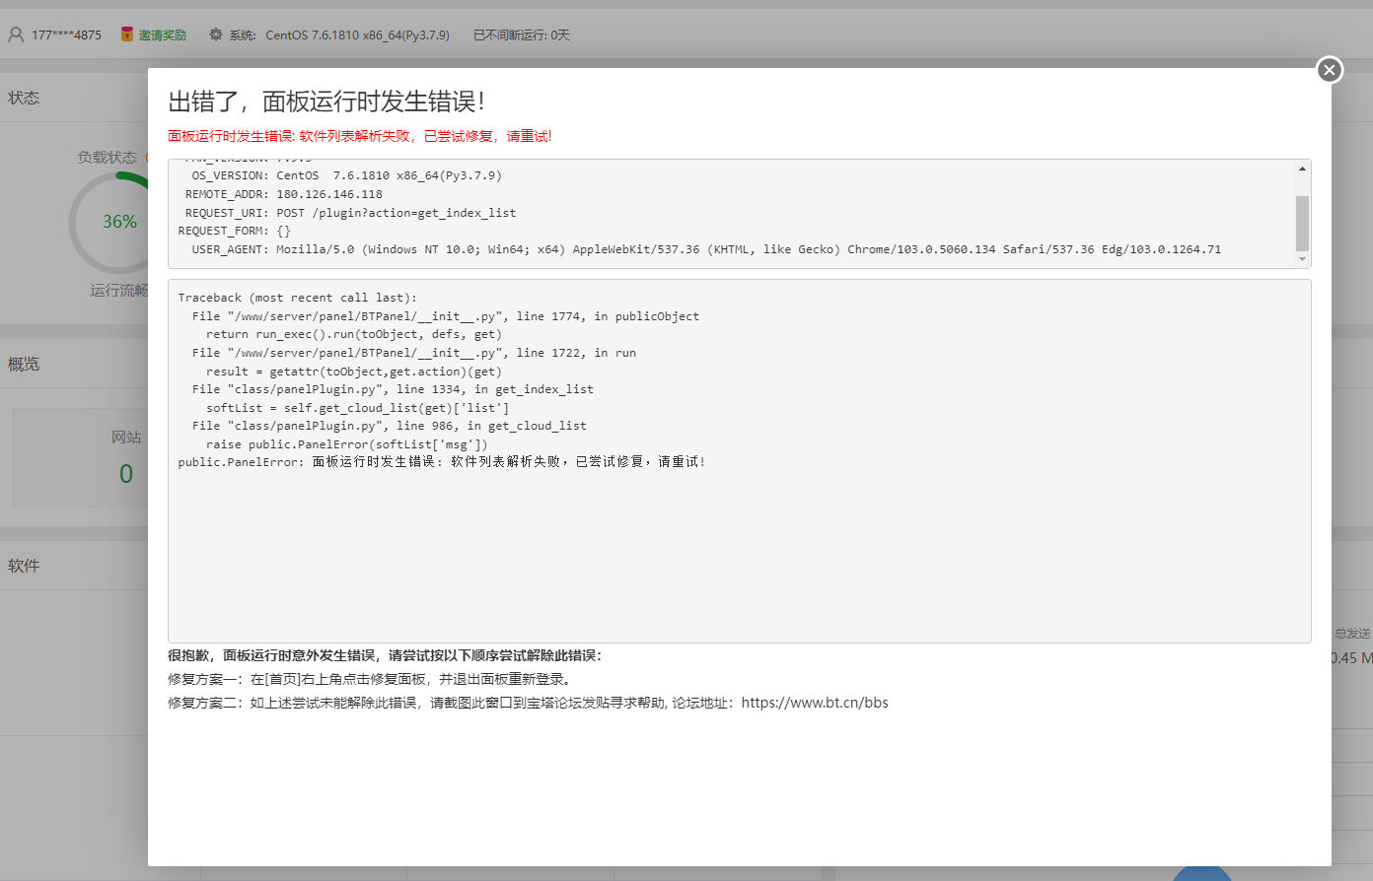This screenshot has height=881, width=1373.
Task: Click the scroll up arrow in request info box
Action: tap(1302, 169)
